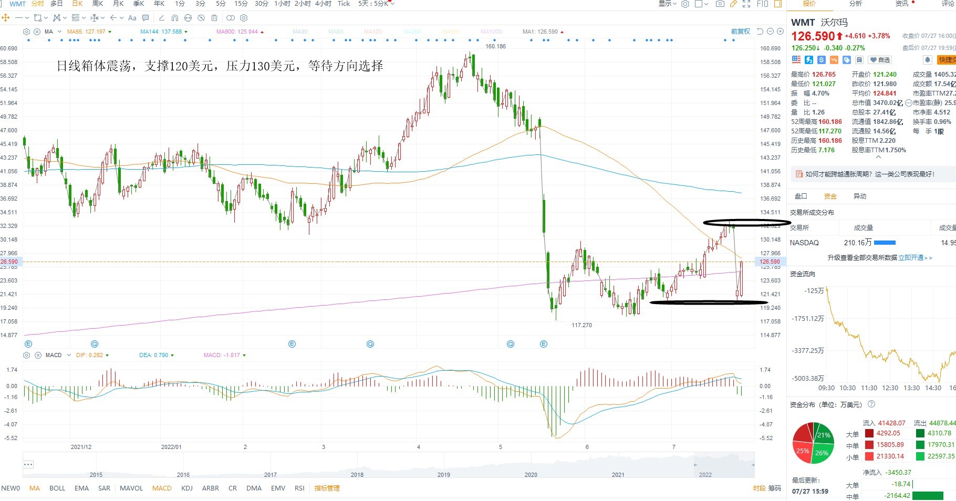Click the price alert bell icon
956x501 pixels.
tap(928, 60)
